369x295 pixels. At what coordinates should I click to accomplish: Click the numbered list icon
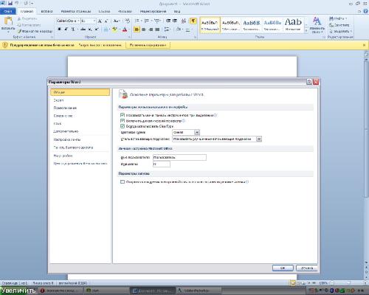point(146,21)
